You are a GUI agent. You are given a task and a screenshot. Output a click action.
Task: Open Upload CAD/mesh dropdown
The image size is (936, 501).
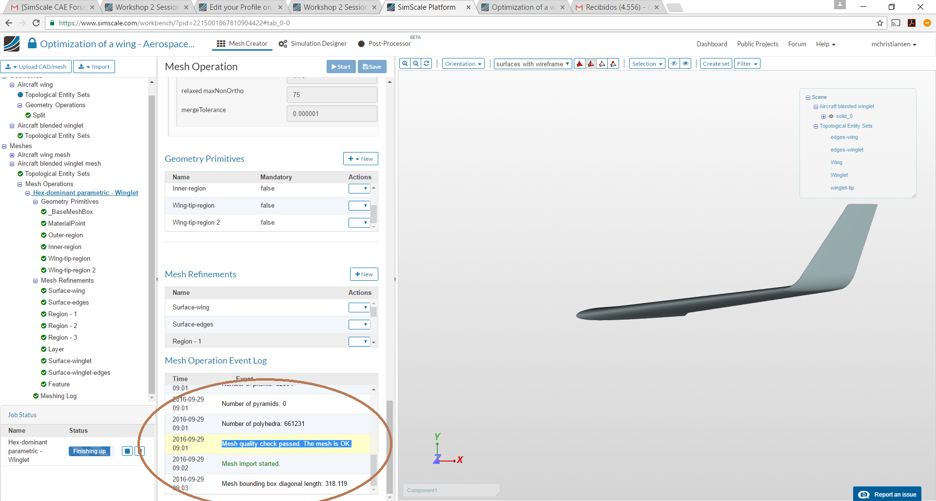click(x=36, y=67)
